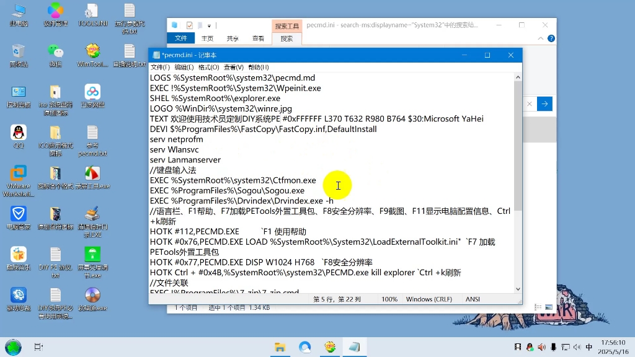Open the QQ penguin icon in system tray

click(530, 347)
